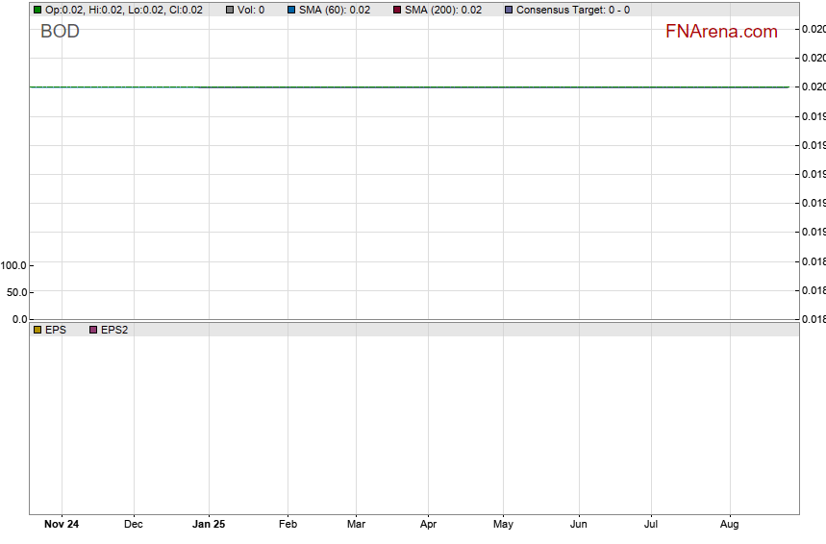Click the blue SMA (60) legend swatch

tap(291, 10)
